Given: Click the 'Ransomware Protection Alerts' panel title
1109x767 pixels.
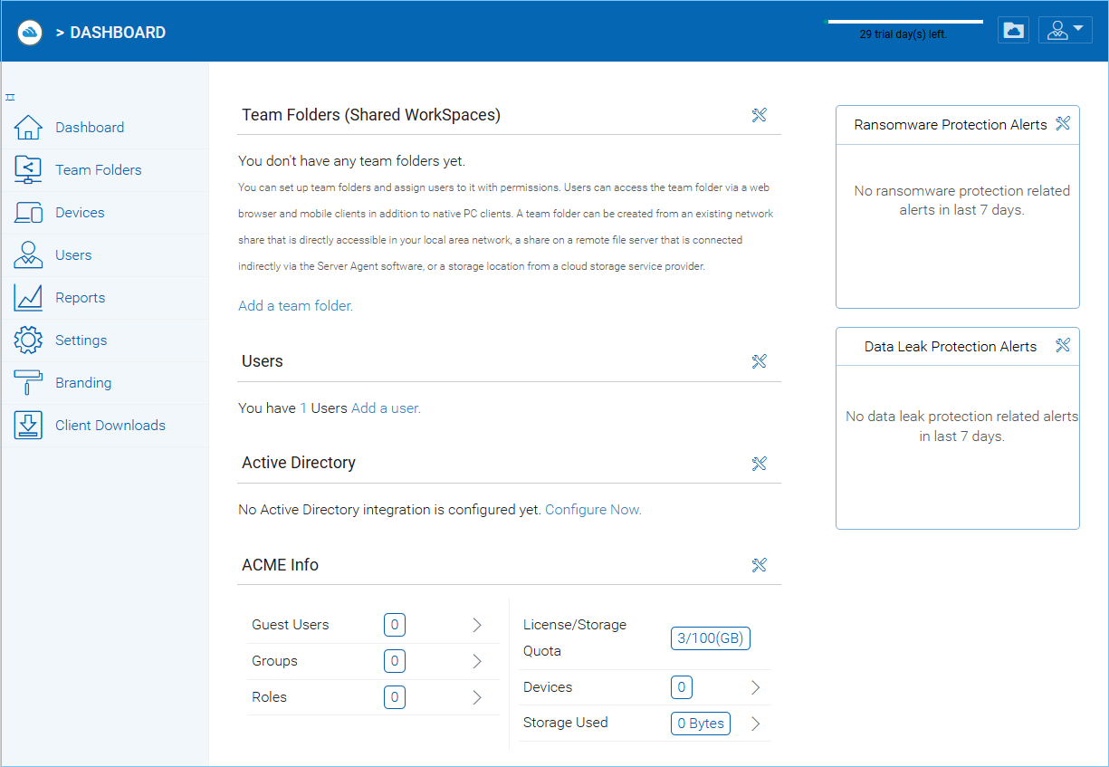Looking at the screenshot, I should pyautogui.click(x=951, y=125).
